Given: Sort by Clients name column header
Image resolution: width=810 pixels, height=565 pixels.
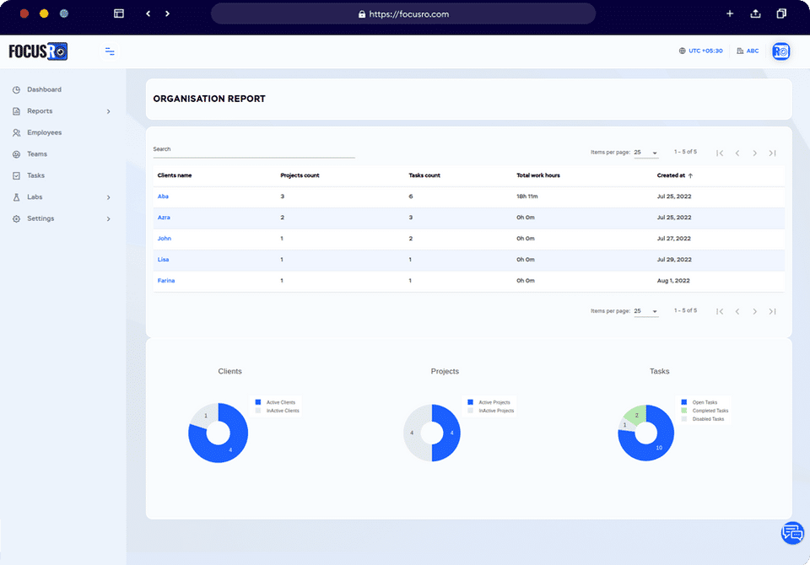Looking at the screenshot, I should click(175, 175).
